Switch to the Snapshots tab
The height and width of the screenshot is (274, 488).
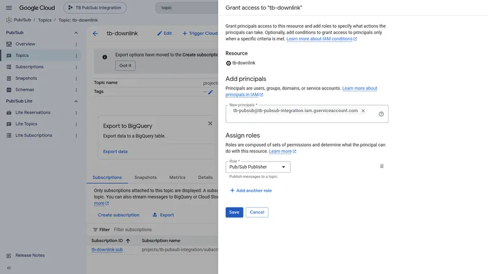(145, 177)
